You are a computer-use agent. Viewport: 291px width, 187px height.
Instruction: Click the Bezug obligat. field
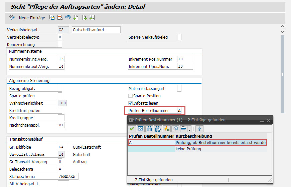point(60,88)
